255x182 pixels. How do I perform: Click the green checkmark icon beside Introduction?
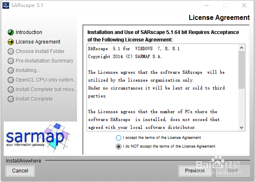tap(11, 32)
